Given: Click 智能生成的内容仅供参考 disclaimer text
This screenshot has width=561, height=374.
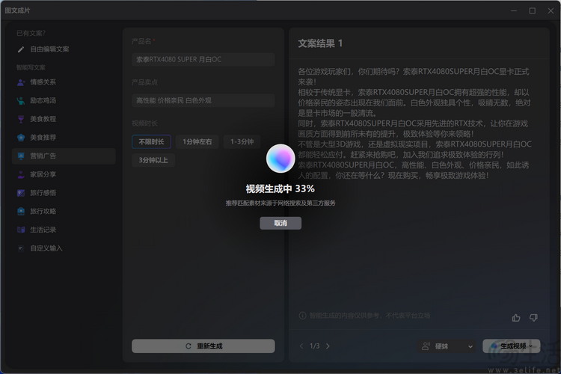Looking at the screenshot, I should pos(370,316).
